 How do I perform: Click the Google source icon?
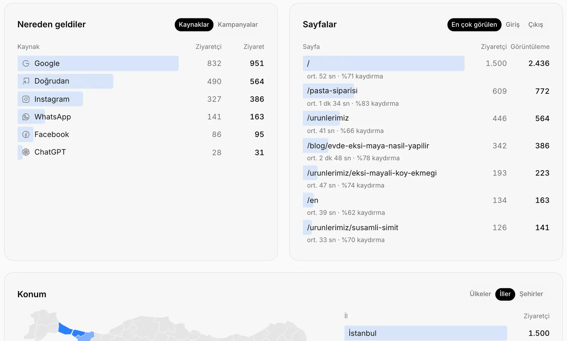click(x=26, y=63)
